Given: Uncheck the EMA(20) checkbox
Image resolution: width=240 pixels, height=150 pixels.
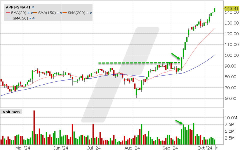Looking at the screenshot, I should (x=28, y=13).
